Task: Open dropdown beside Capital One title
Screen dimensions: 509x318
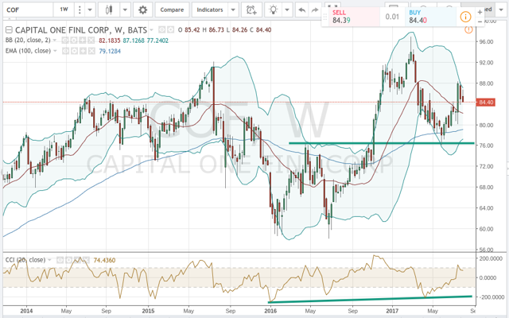Action: click(151, 30)
